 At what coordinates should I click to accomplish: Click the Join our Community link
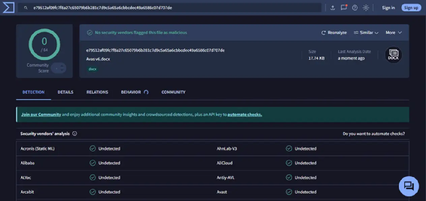(41, 115)
